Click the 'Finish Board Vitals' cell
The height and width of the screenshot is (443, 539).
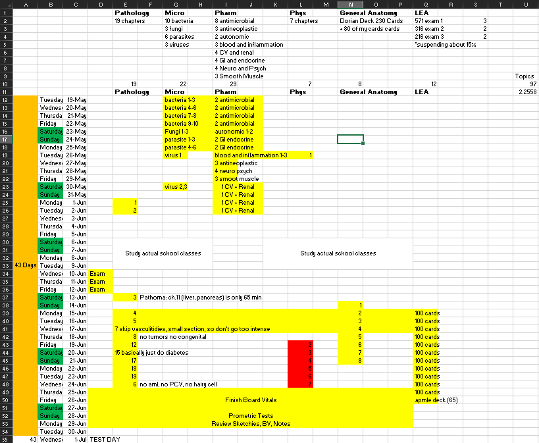tap(250, 400)
